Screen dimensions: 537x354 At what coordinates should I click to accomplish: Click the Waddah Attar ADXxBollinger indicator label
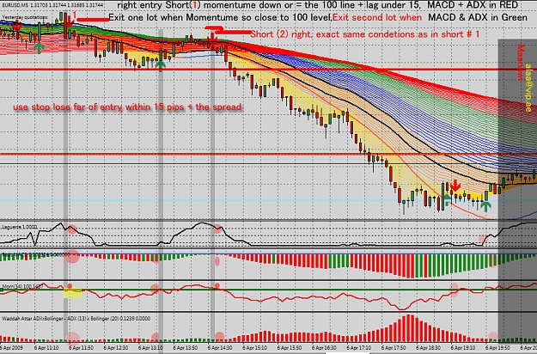pyautogui.click(x=76, y=319)
